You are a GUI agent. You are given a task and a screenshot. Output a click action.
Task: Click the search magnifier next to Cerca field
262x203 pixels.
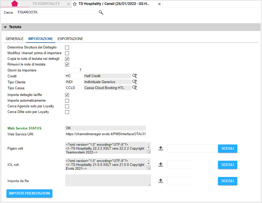tap(101, 12)
